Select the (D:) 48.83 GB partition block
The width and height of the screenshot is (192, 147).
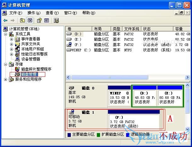pos(144,96)
